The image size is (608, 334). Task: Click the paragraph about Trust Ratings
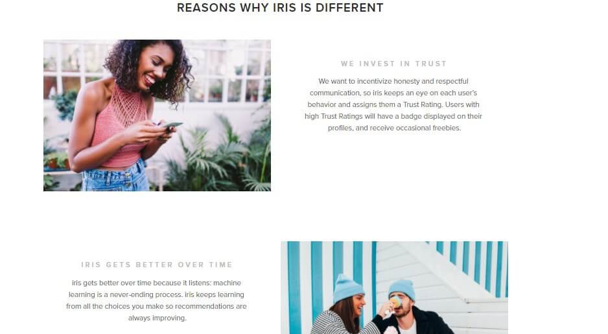393,104
